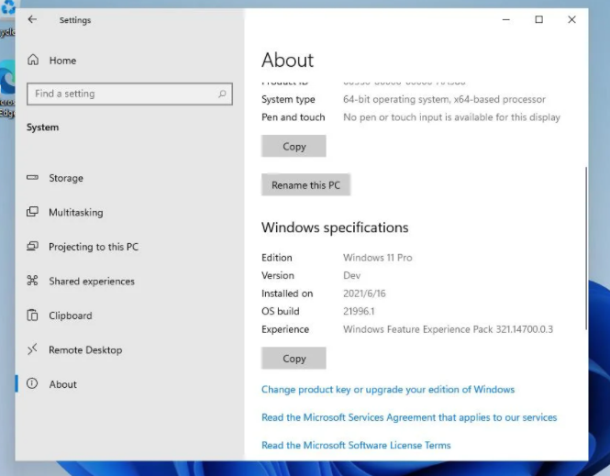Open Remote Desktop settings
This screenshot has height=476, width=610.
(84, 350)
